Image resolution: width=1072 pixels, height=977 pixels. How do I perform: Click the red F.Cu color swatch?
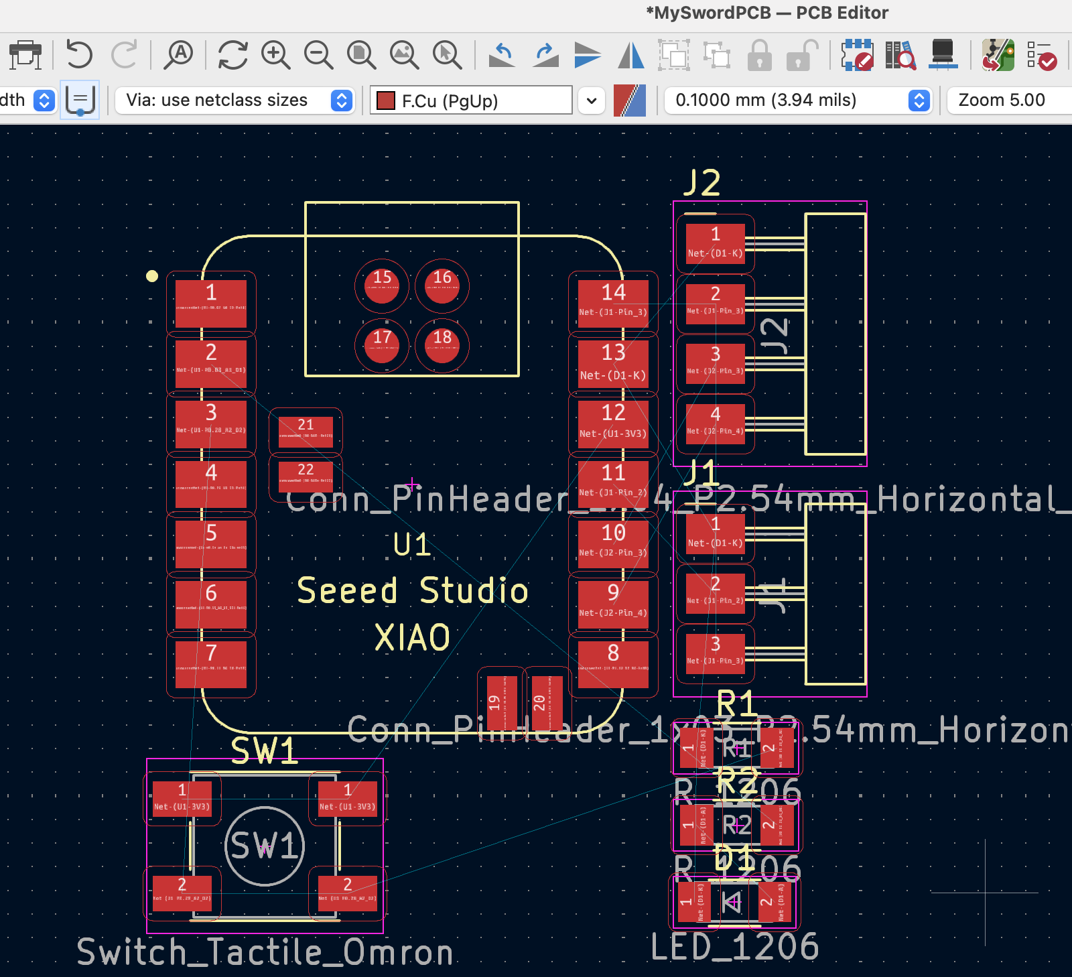point(385,101)
